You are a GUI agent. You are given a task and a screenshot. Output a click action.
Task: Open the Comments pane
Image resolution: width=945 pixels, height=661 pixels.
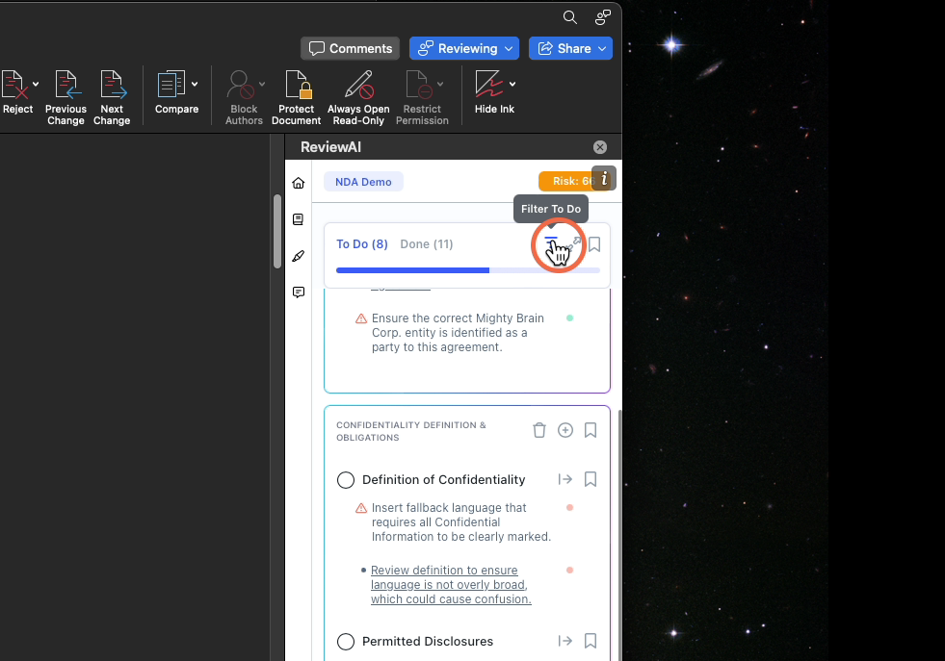(x=350, y=49)
